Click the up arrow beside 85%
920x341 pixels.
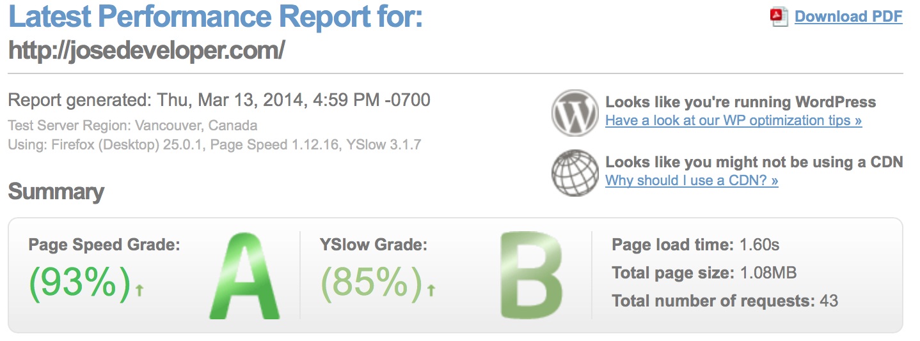tap(431, 291)
